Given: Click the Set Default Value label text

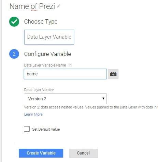Looking at the screenshot, I should point(46,129).
